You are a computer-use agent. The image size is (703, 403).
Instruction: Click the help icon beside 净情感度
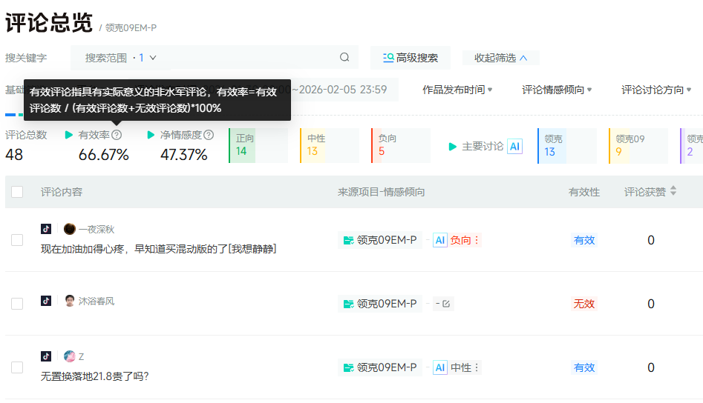pyautogui.click(x=209, y=136)
